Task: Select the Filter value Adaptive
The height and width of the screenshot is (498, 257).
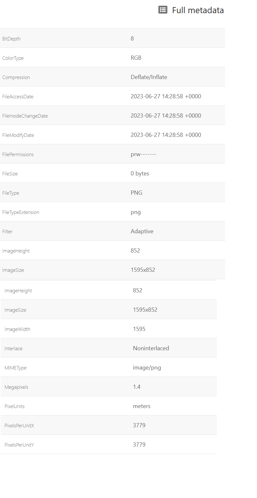Action: pos(142,231)
